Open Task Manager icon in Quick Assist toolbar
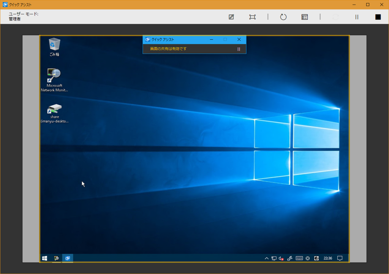 point(305,17)
